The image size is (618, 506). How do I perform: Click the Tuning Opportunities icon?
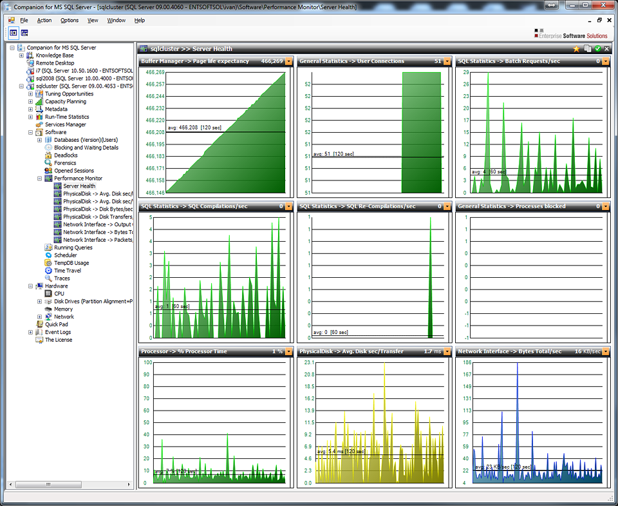click(39, 93)
